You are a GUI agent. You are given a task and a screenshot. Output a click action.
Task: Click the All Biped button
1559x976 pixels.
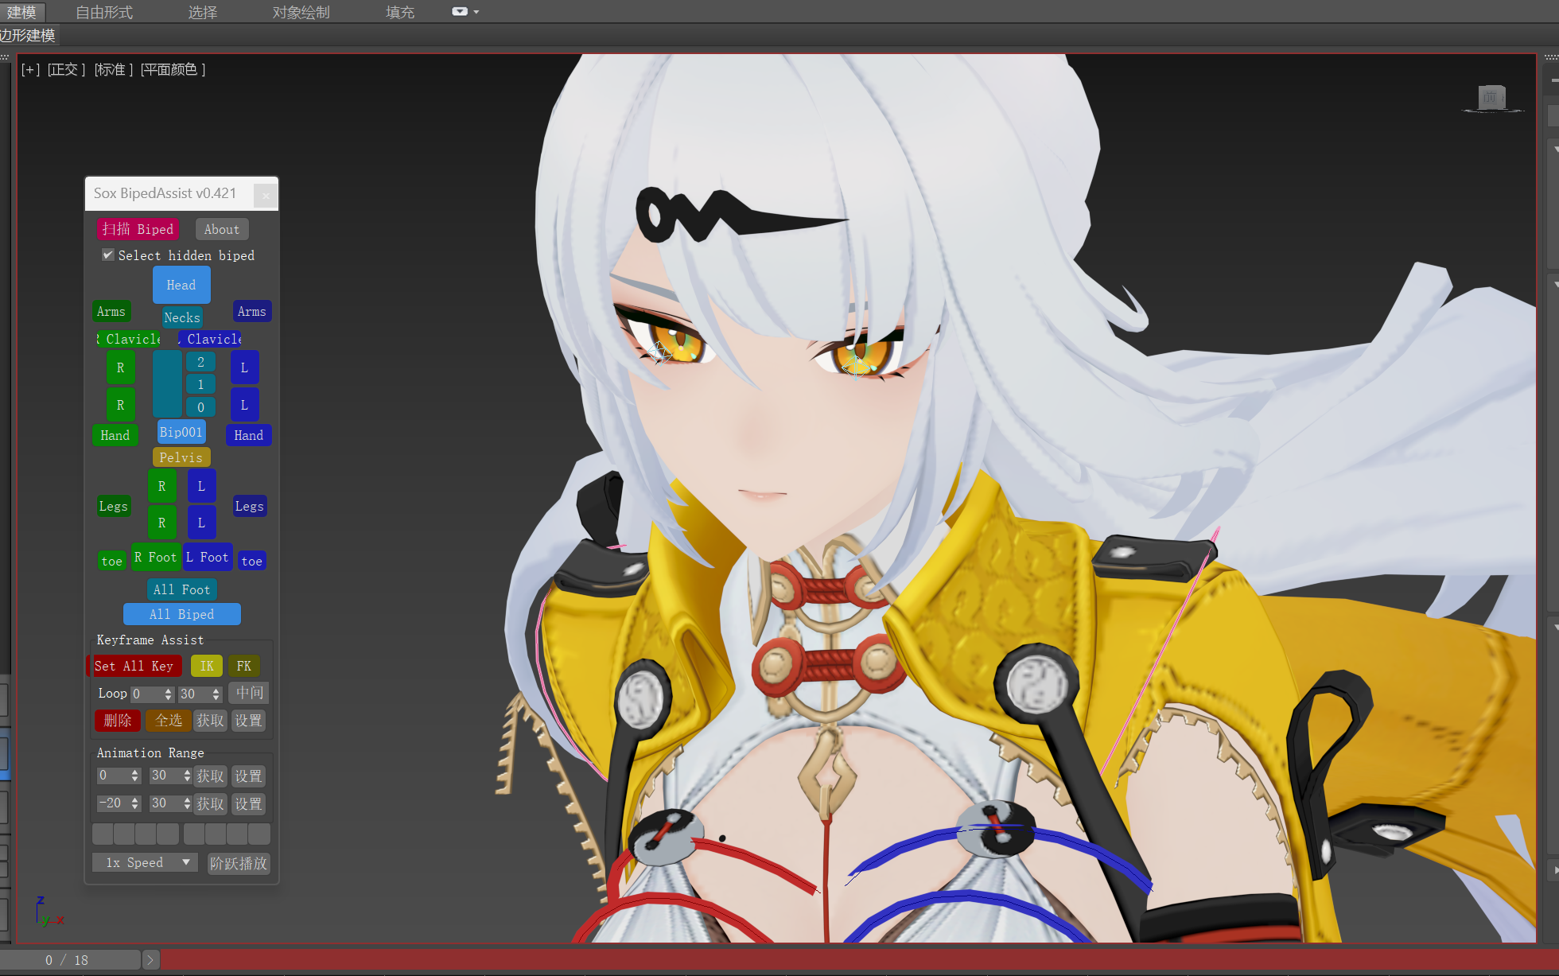181,614
